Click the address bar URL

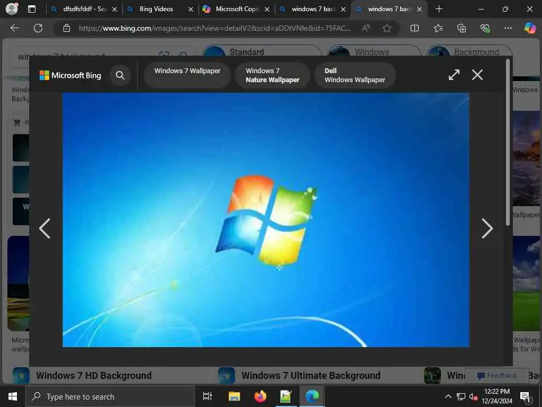point(214,28)
